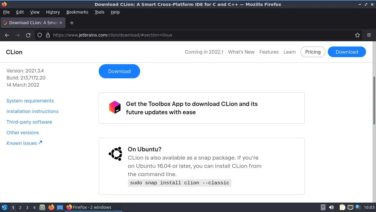Open the network tray icon

click(350, 207)
